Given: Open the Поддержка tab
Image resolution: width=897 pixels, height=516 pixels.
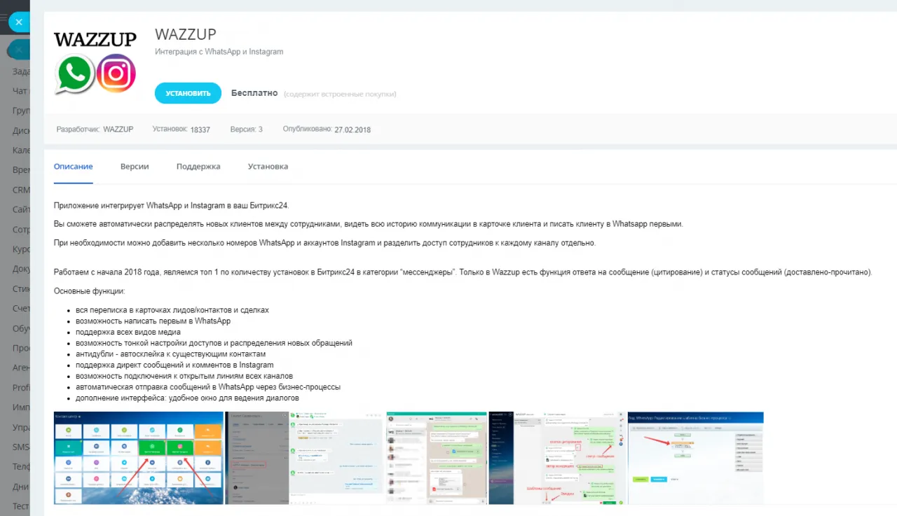Looking at the screenshot, I should click(x=198, y=166).
